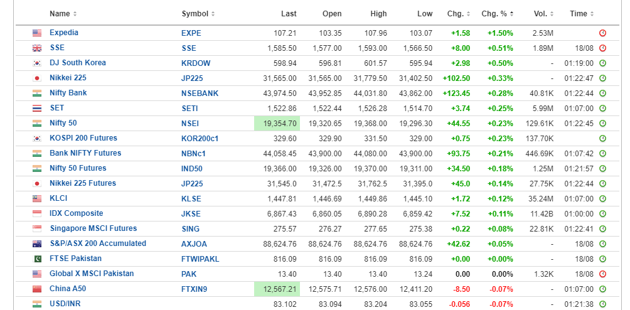
Task: Click the US flag beside Global X MSCI Pakistan
Action: coord(37,274)
